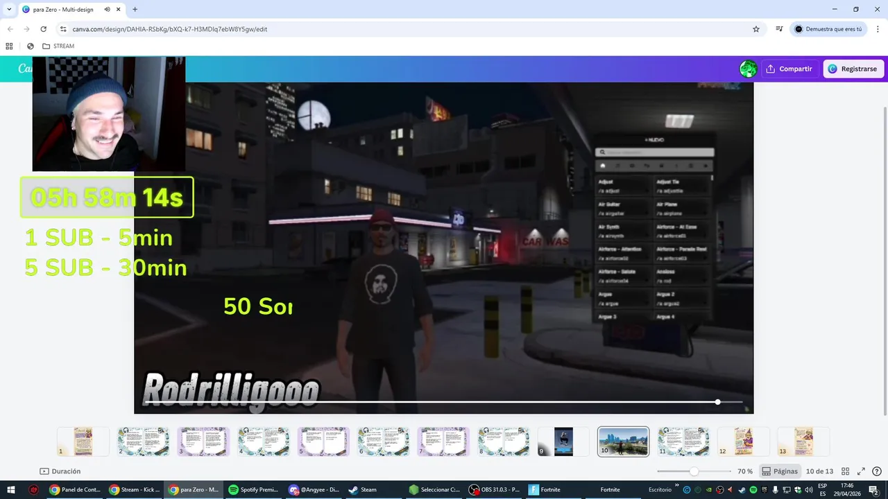Screen dimensions: 888x499
Task: Go forward in browser history
Action: pos(26,29)
